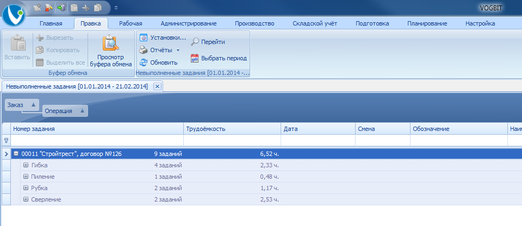This screenshot has height=226, width=522.
Task: Open the Планирование ribbon tab
Action: [427, 23]
